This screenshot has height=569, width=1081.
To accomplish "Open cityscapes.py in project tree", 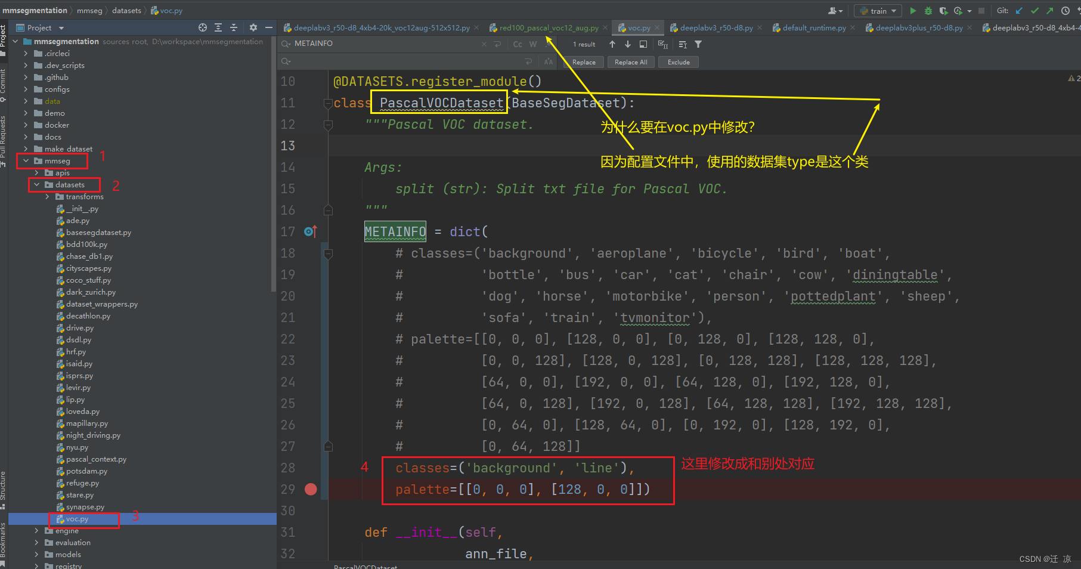I will click(x=88, y=268).
